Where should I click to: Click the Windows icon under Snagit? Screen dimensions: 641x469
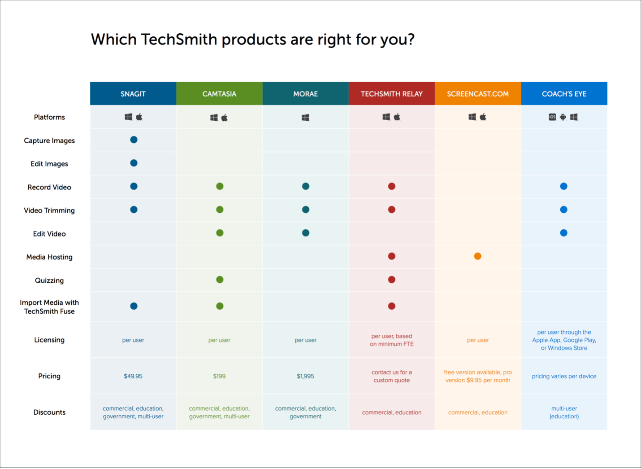(128, 117)
